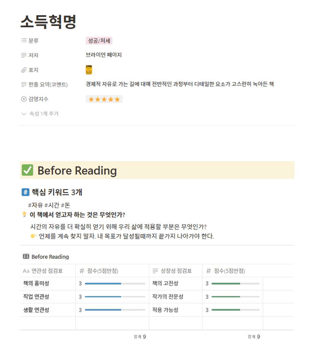Click the blue hashtag icon by 핵심 키워드
314x342 pixels.
pyautogui.click(x=25, y=192)
